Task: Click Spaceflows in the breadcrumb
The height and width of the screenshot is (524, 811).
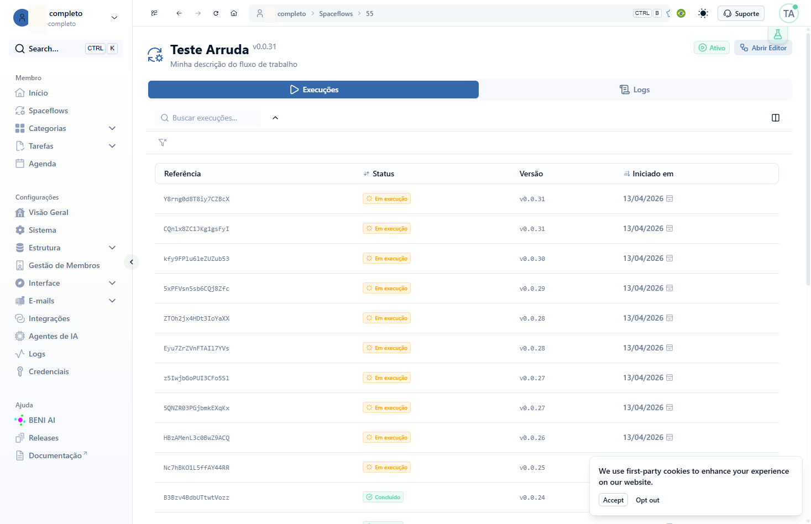Action: click(x=336, y=14)
